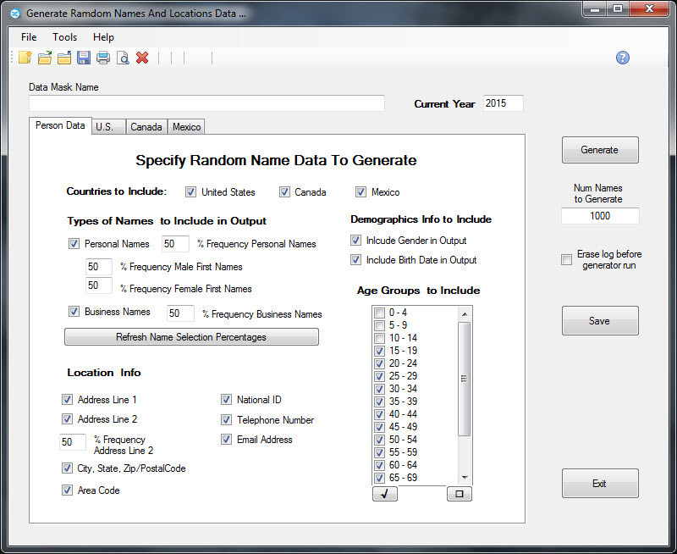Uncheck the 60 - 64 age group

coord(379,465)
